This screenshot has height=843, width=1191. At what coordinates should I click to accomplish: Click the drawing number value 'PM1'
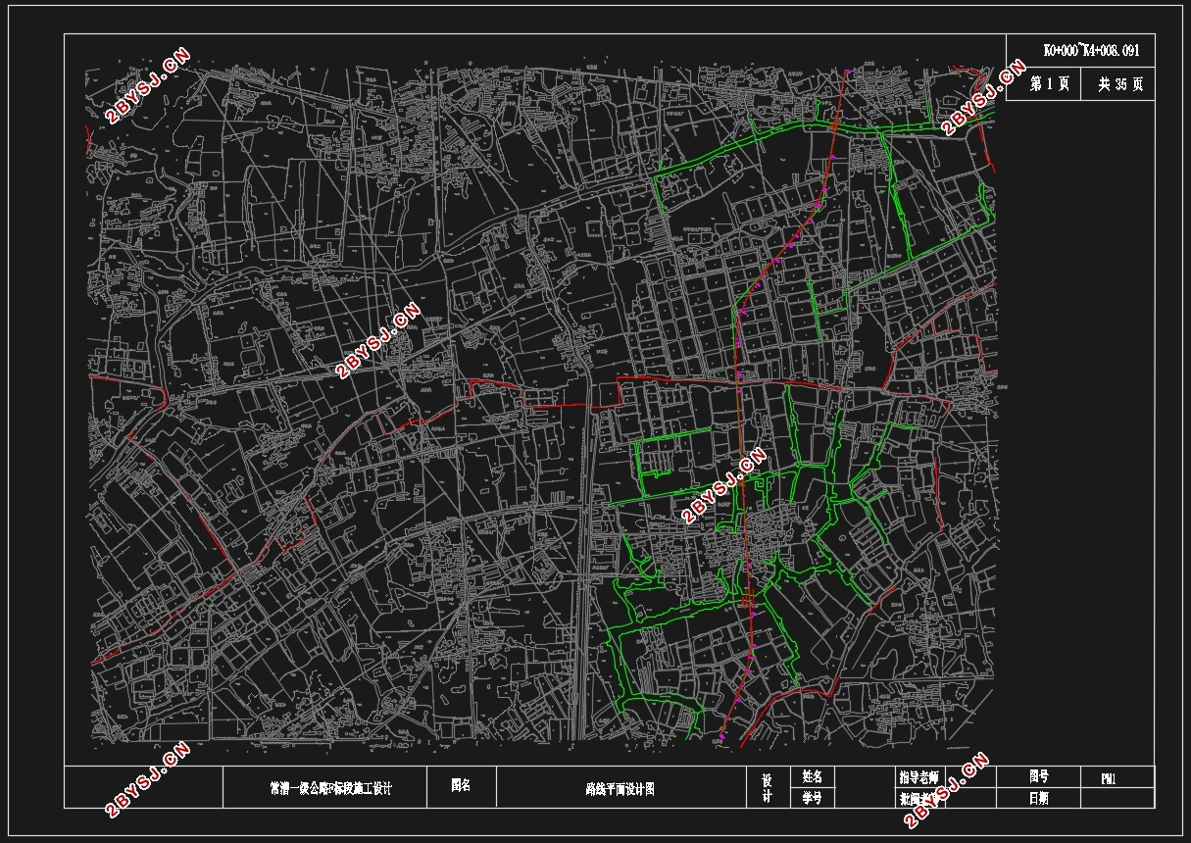pyautogui.click(x=1109, y=778)
